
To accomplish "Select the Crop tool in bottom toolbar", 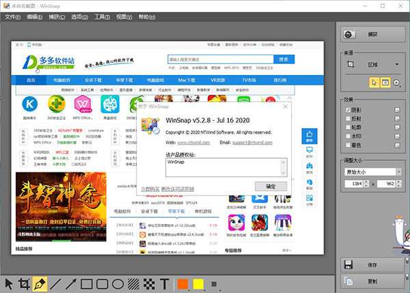I will pos(24,284).
